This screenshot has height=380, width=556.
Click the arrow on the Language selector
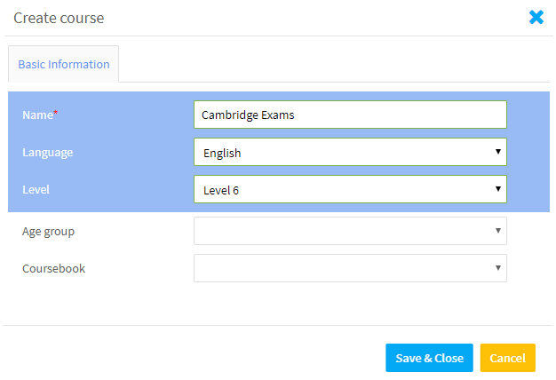tap(498, 153)
